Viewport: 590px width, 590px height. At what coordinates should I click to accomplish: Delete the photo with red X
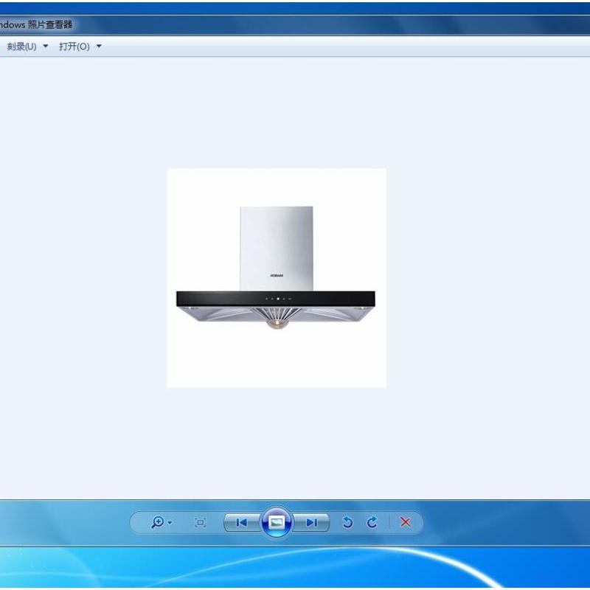(405, 522)
